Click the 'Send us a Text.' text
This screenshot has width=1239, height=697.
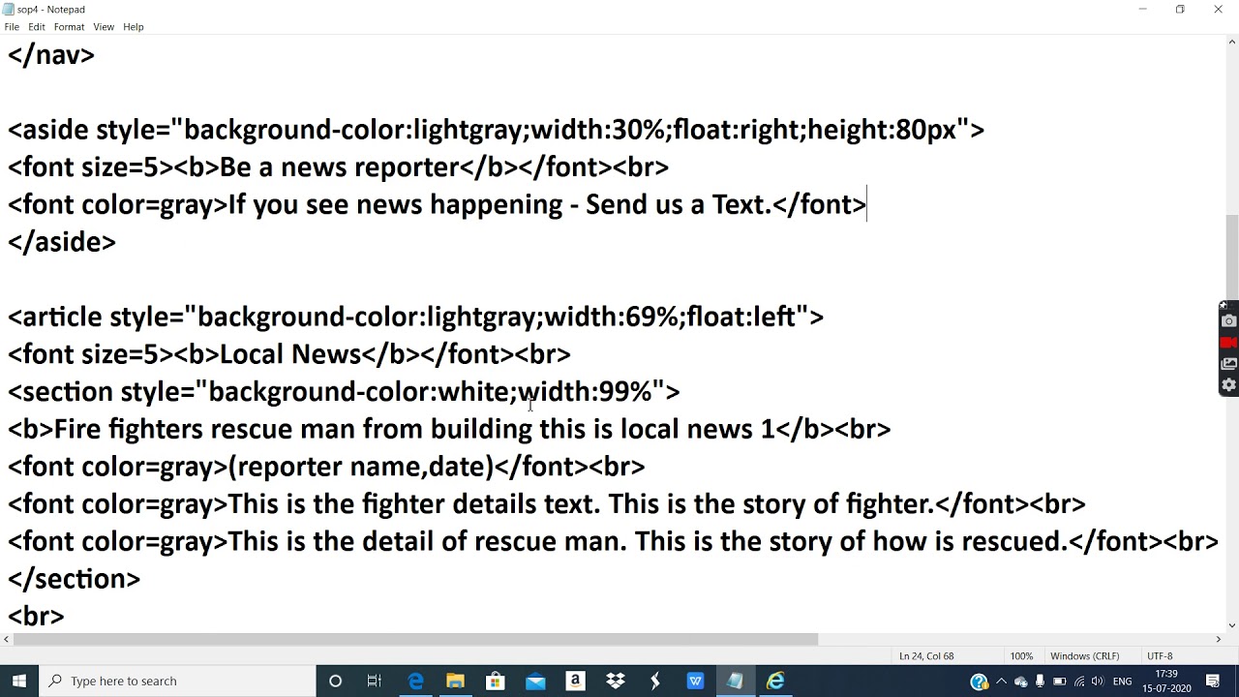678,204
